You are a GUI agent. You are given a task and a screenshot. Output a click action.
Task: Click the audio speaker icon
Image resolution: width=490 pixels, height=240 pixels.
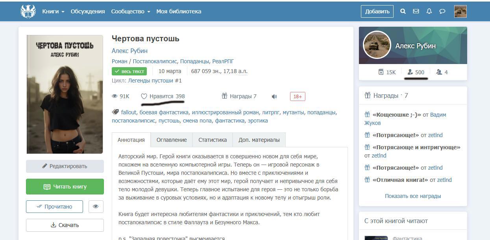[x=274, y=96]
